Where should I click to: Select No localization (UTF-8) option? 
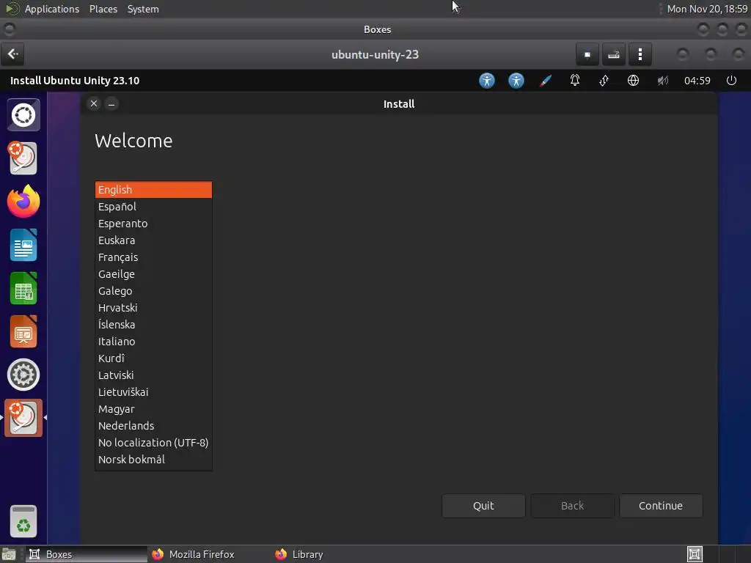(x=153, y=442)
